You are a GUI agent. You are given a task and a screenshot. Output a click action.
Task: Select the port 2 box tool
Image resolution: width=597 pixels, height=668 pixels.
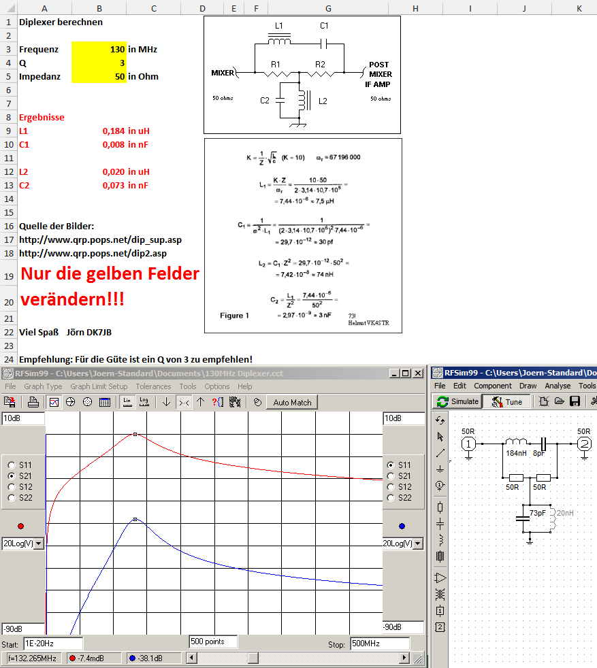pos(440,627)
